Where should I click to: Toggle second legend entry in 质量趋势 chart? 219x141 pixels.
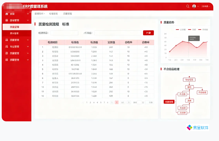(x=192, y=30)
